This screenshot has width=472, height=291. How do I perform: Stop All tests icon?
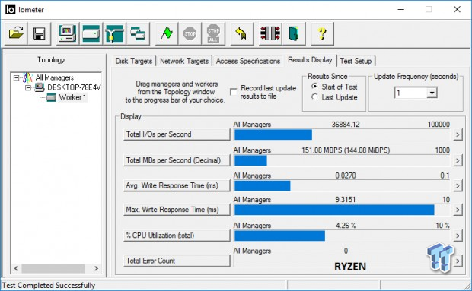213,33
